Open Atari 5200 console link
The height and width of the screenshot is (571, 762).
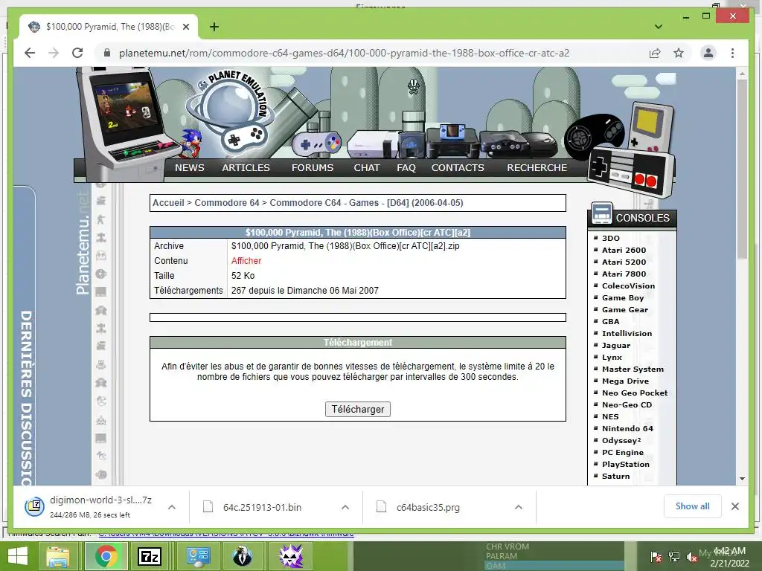coord(624,262)
